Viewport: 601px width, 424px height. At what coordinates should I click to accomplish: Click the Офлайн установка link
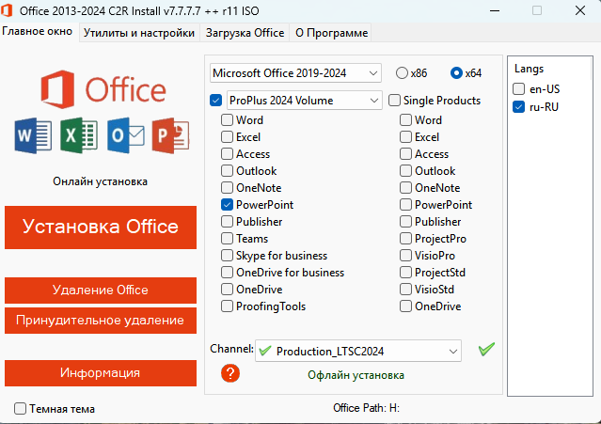356,375
